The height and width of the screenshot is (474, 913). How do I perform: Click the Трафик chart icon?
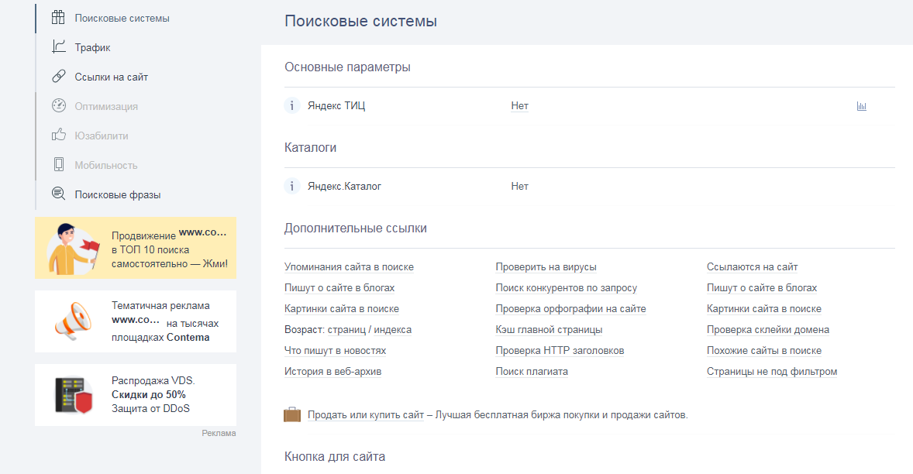click(x=58, y=46)
